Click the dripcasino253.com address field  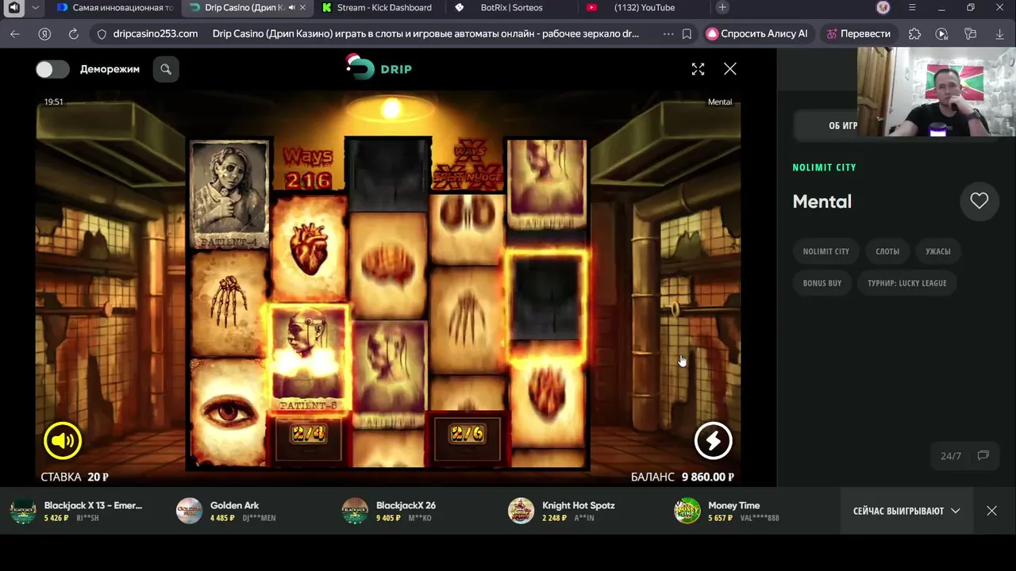pyautogui.click(x=156, y=34)
